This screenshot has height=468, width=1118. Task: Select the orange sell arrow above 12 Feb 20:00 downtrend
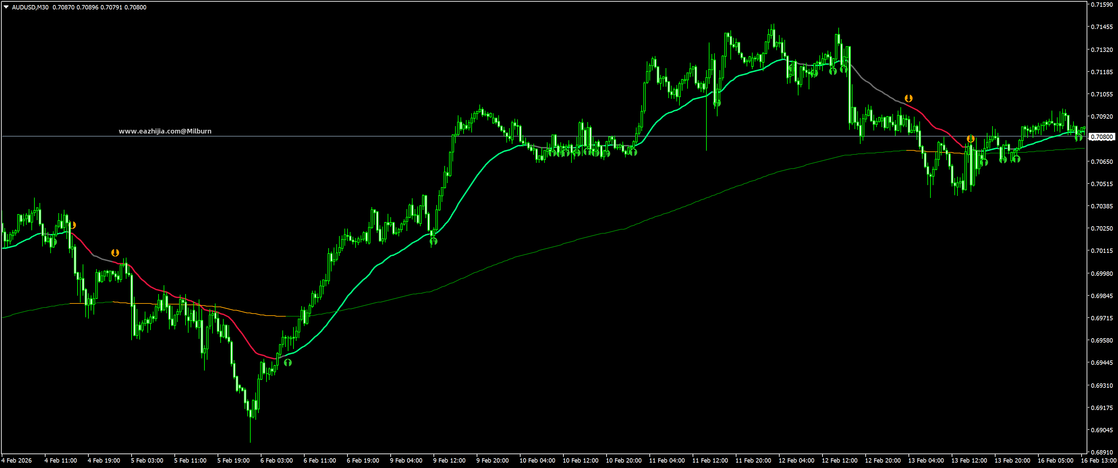909,98
